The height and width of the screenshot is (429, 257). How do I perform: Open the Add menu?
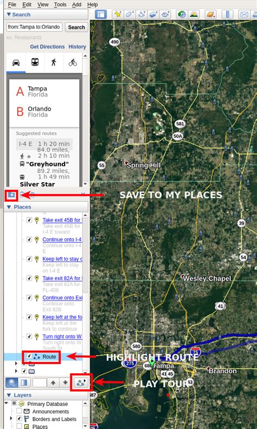[76, 4]
